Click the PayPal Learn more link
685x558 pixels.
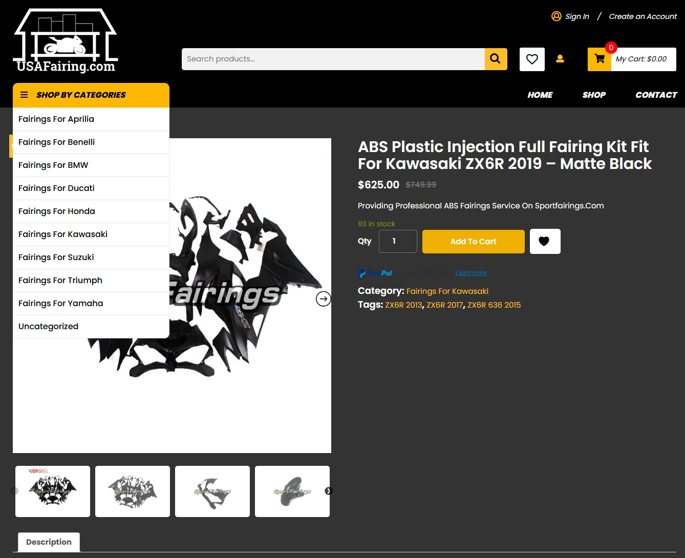pos(471,273)
